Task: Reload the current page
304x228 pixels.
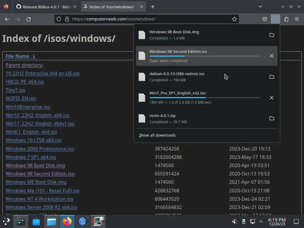Action: pyautogui.click(x=28, y=19)
